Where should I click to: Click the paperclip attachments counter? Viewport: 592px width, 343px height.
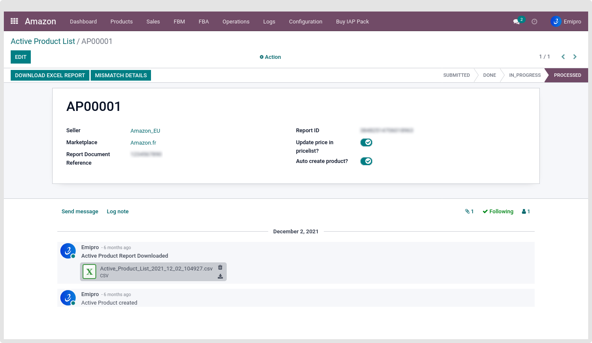tap(469, 212)
